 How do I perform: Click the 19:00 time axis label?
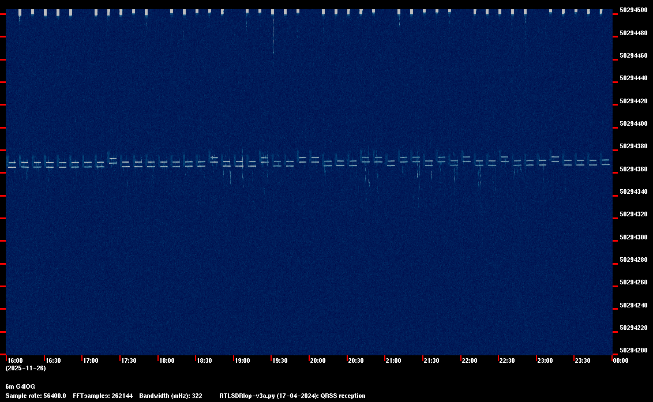coord(242,360)
